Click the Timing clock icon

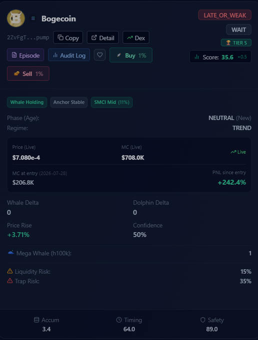[x=119, y=320]
